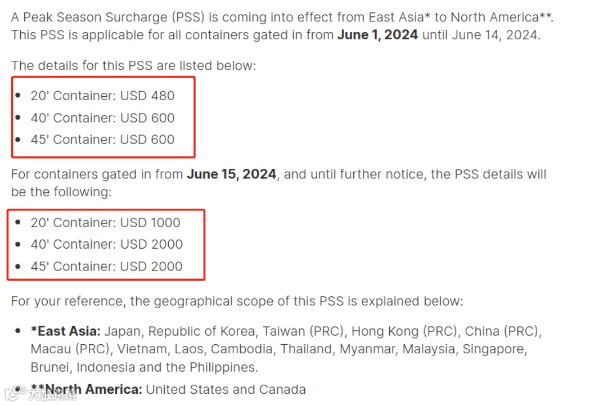The width and height of the screenshot is (590, 405).
Task: Click the 20' Container: USD 1000 line
Action: (105, 223)
